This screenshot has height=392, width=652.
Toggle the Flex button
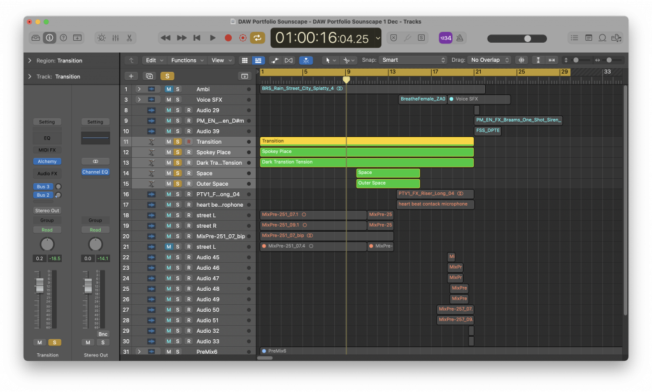(x=288, y=60)
